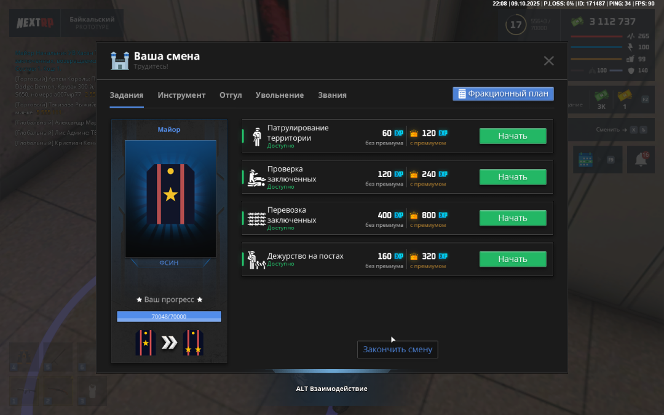Viewport: 664px width, 415px height.
Task: Open the Отгул tab
Action: click(x=231, y=95)
